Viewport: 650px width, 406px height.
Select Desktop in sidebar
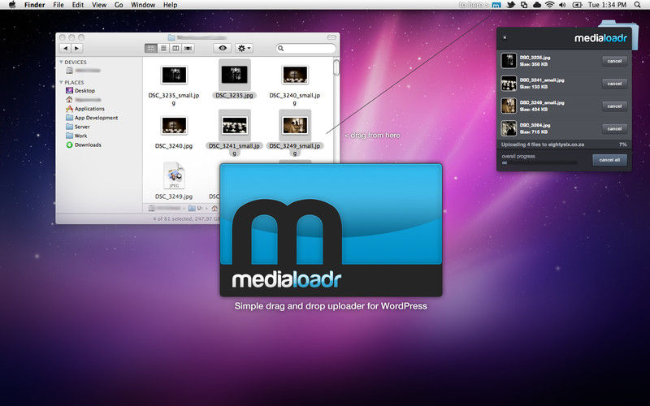click(x=80, y=90)
